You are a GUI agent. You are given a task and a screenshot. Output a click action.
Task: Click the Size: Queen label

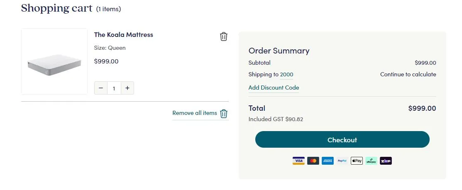(x=110, y=48)
